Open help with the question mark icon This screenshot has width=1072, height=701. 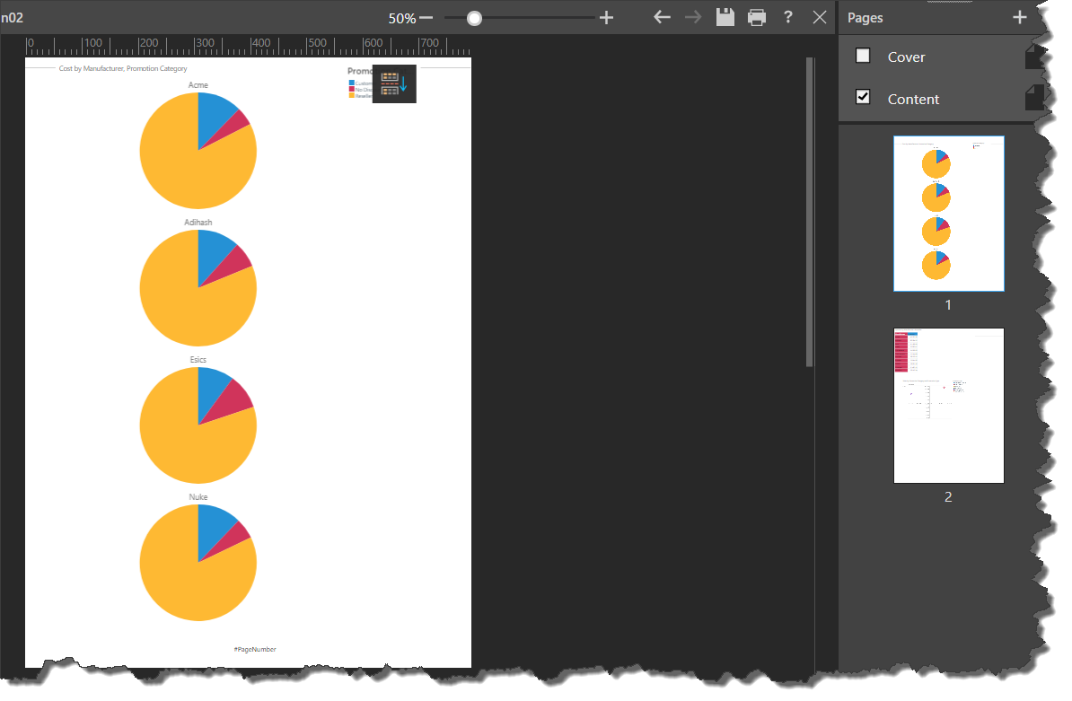(788, 17)
